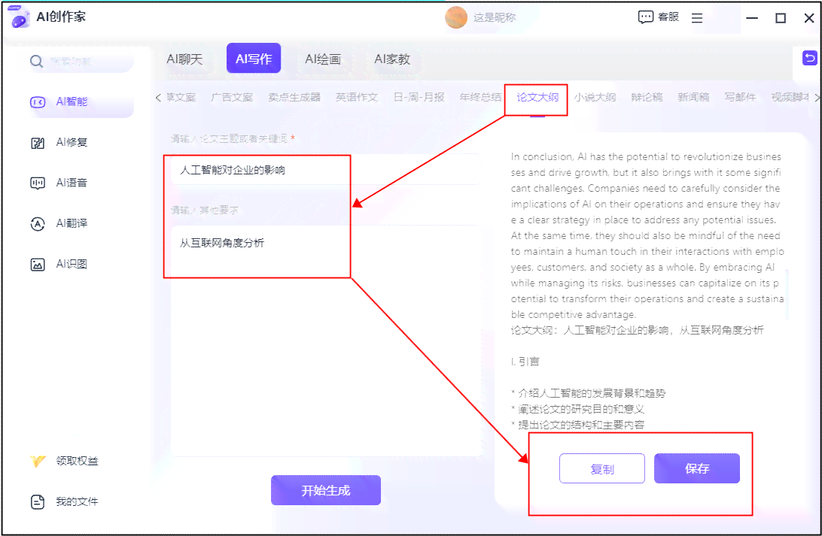Select 卖点生成器 category tab
This screenshot has height=536, width=822.
pyautogui.click(x=294, y=98)
